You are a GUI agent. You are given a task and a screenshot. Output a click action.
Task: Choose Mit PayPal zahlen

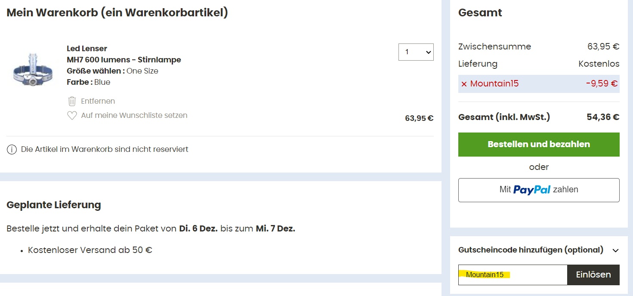pos(539,190)
